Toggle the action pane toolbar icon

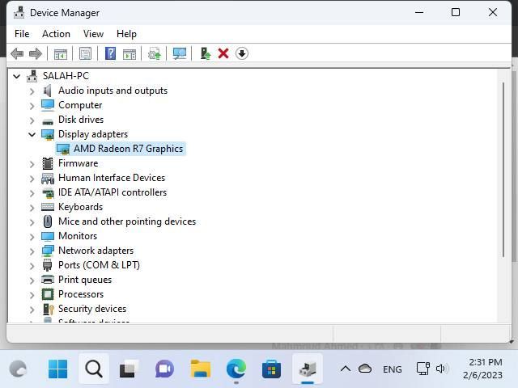(x=129, y=53)
